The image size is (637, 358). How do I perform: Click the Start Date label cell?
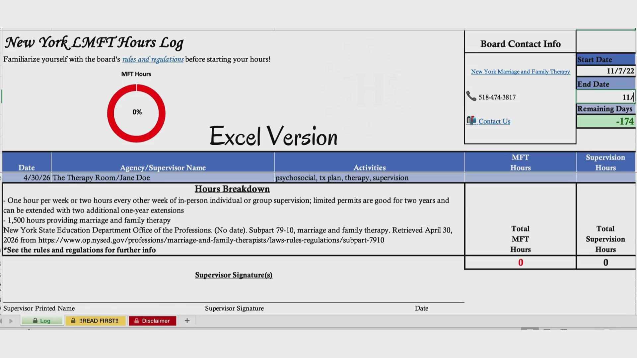click(x=606, y=60)
